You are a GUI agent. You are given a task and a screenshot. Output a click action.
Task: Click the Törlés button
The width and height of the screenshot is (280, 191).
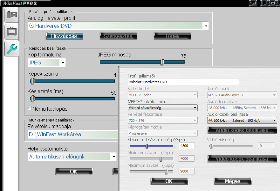(173, 36)
